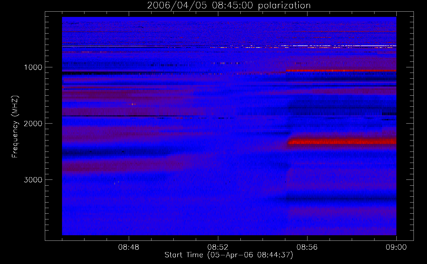Viewport: 427px width, 264px height.
Task: Select the 'Frequency (MHZ)' axis label
Action: [x=15, y=127]
